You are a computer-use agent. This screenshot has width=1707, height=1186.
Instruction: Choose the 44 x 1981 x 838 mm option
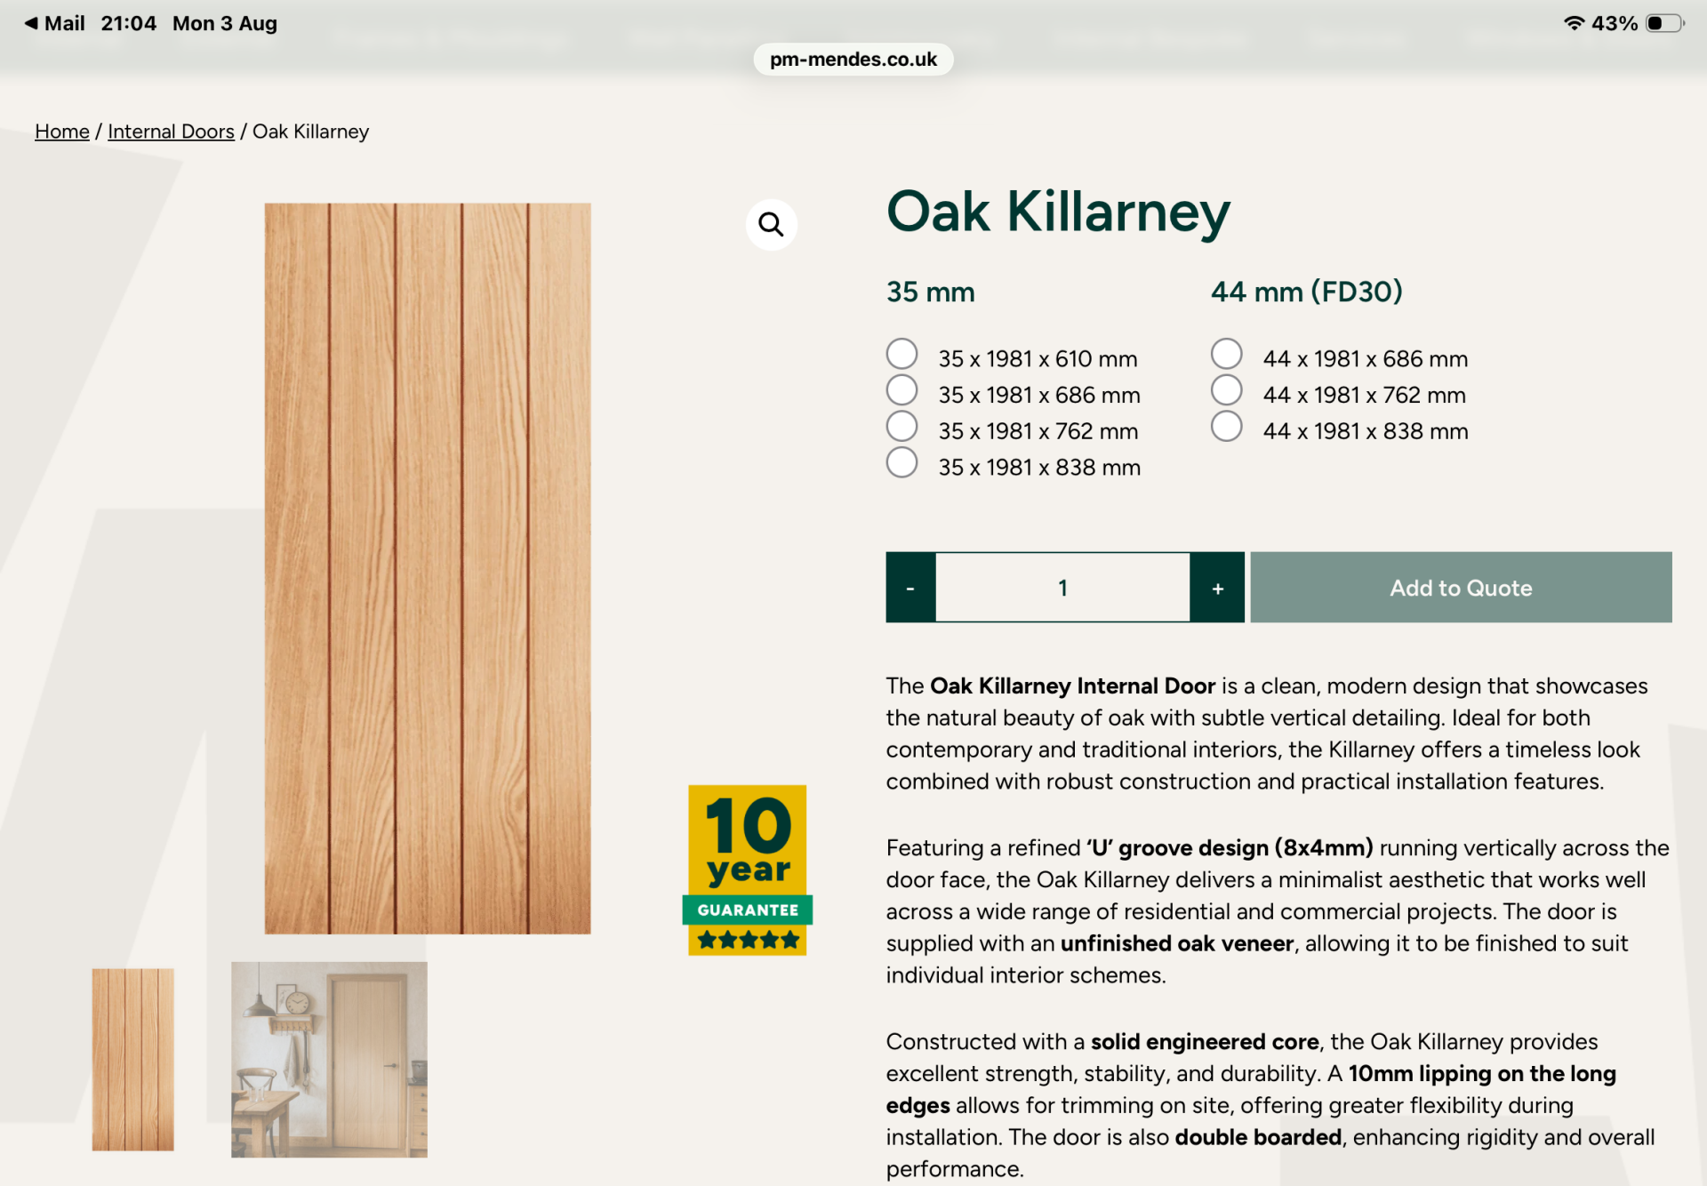click(1227, 427)
